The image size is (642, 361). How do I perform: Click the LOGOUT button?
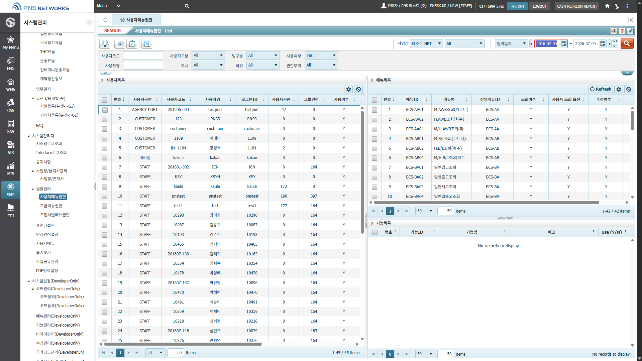(x=539, y=6)
